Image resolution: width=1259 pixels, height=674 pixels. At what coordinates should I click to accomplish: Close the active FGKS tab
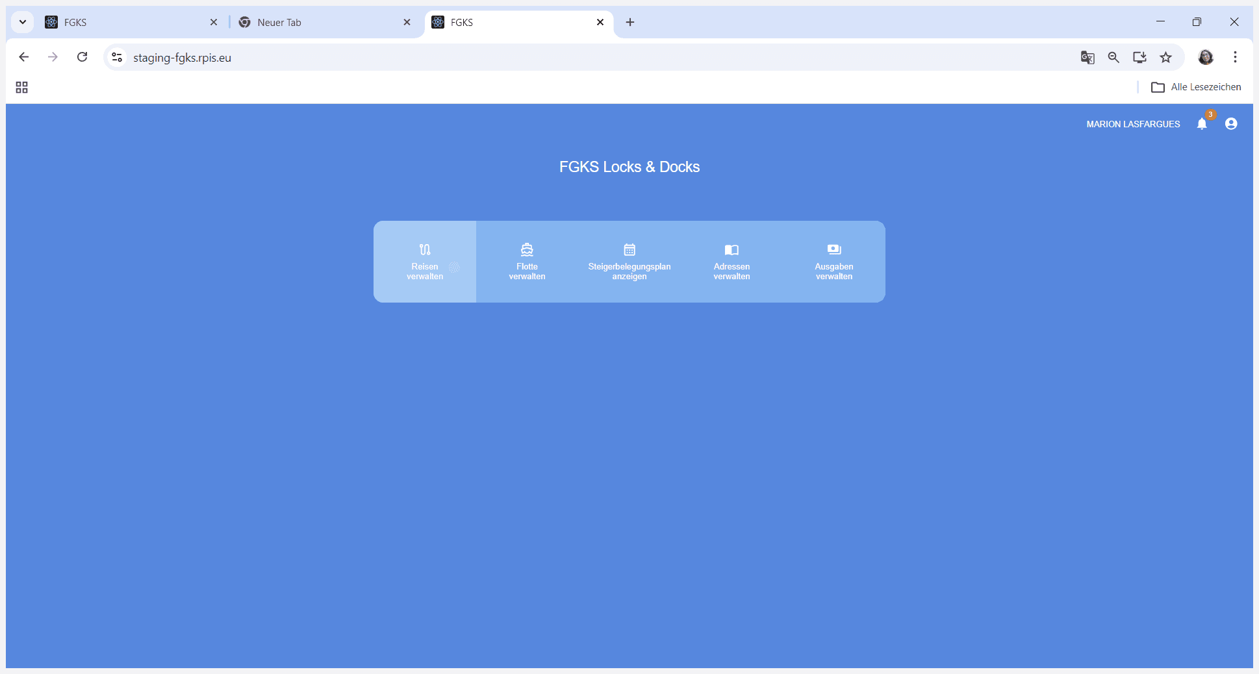600,22
